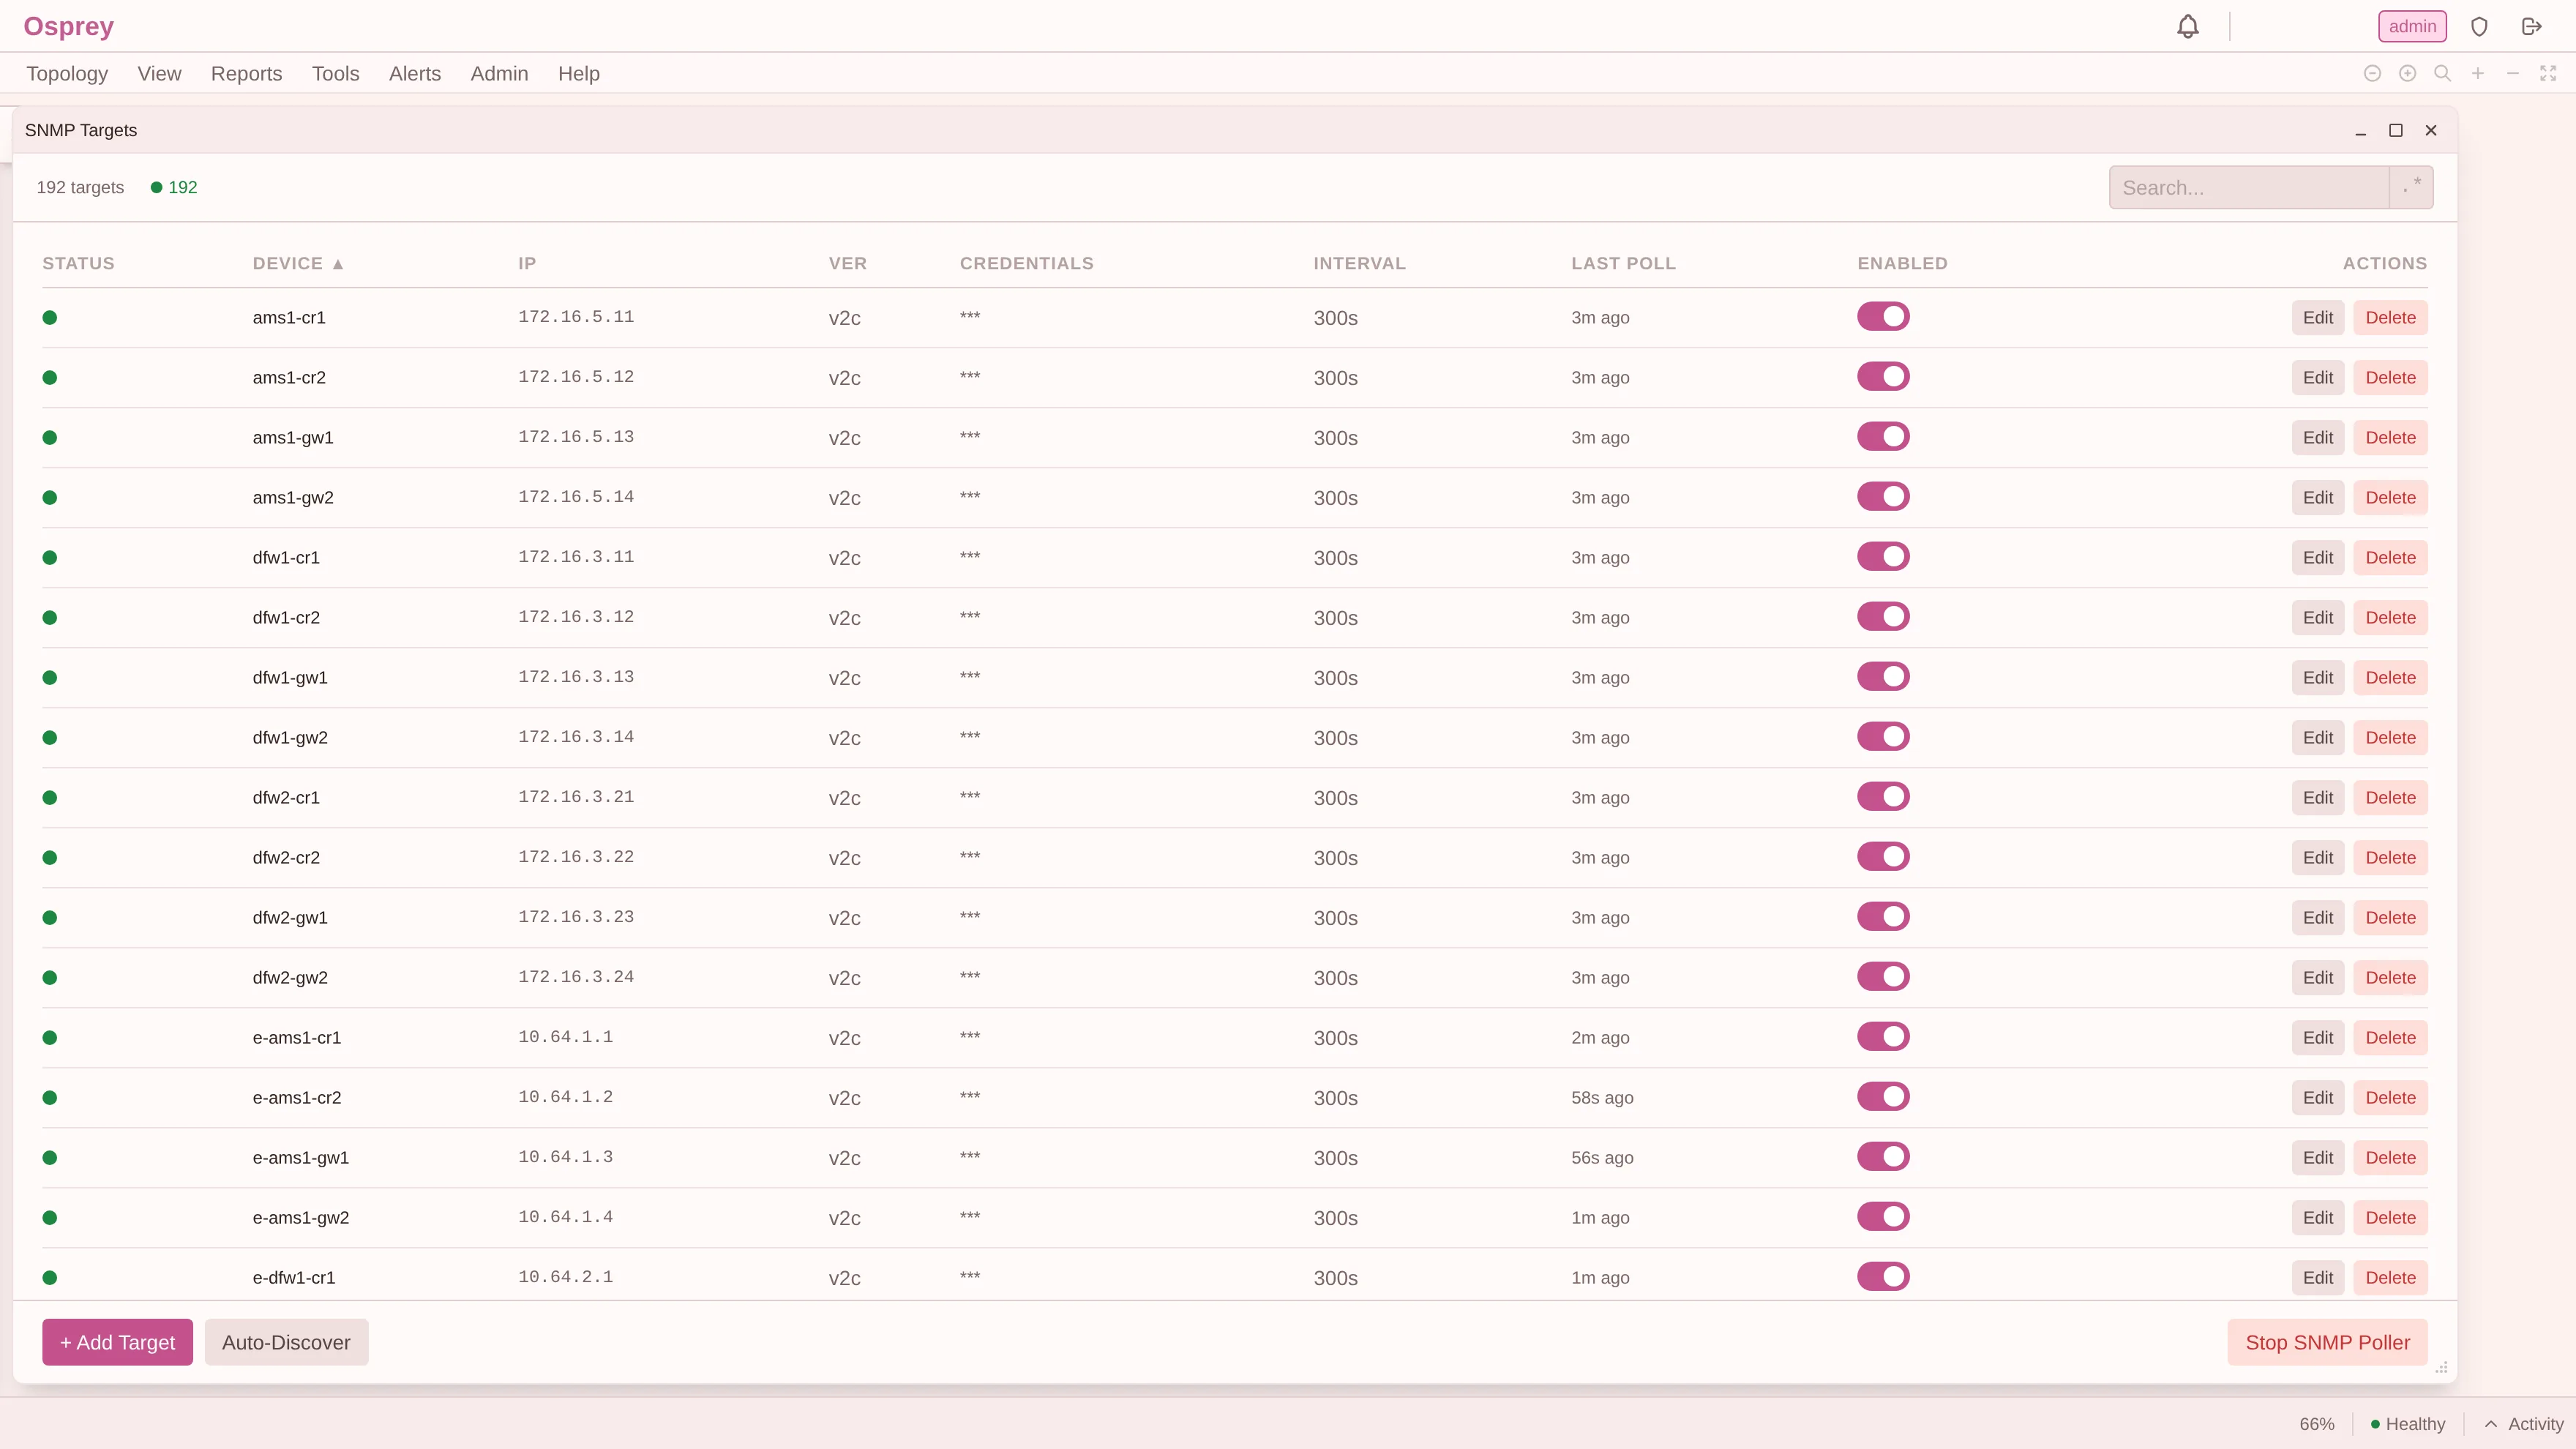Edit the ams1-cr2 target

(x=2318, y=378)
